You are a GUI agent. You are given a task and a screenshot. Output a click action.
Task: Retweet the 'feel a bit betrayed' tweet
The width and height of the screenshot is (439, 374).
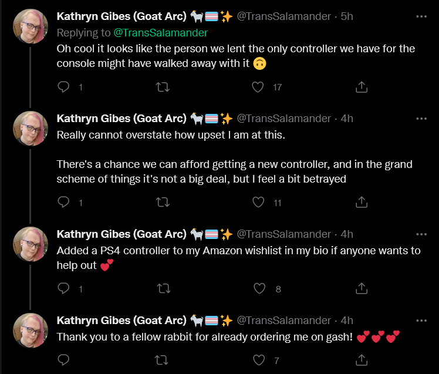(163, 202)
